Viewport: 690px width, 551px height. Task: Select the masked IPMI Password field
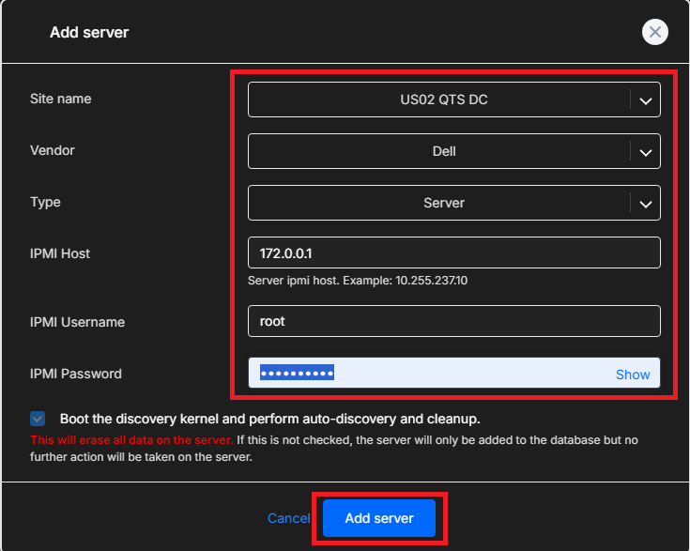(x=422, y=374)
